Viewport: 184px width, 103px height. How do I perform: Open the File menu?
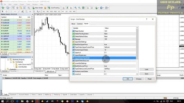(x=5, y=4)
